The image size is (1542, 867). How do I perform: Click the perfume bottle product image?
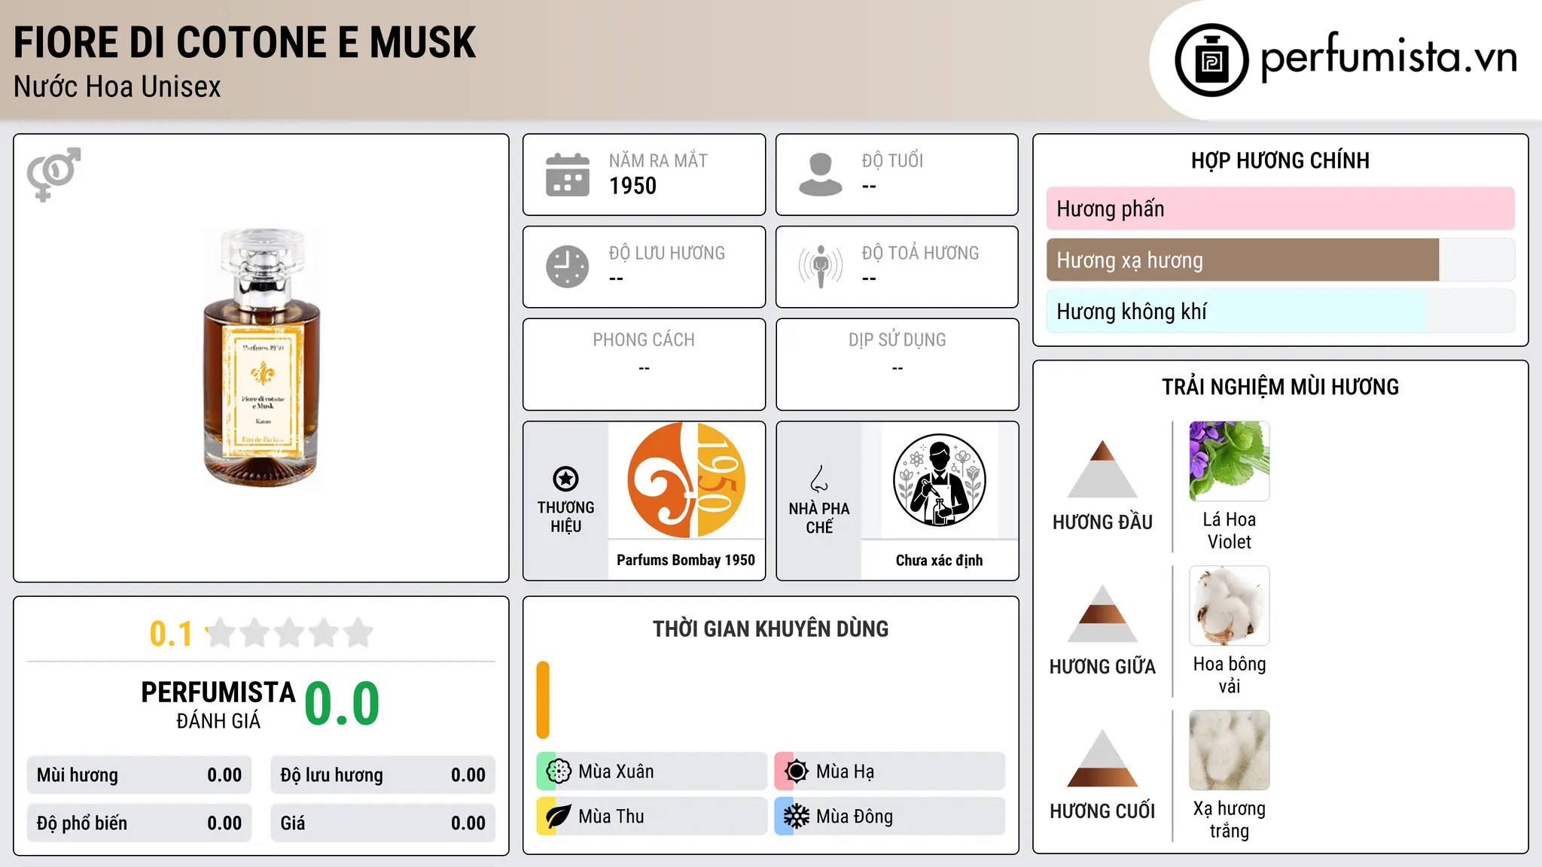[261, 357]
